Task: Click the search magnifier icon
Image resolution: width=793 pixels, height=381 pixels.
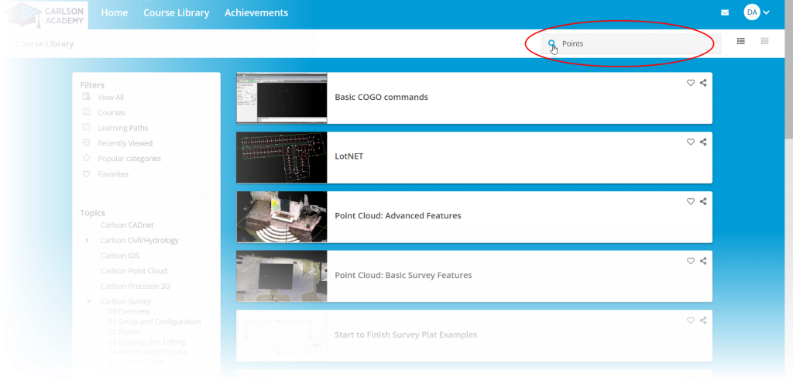Action: [551, 43]
